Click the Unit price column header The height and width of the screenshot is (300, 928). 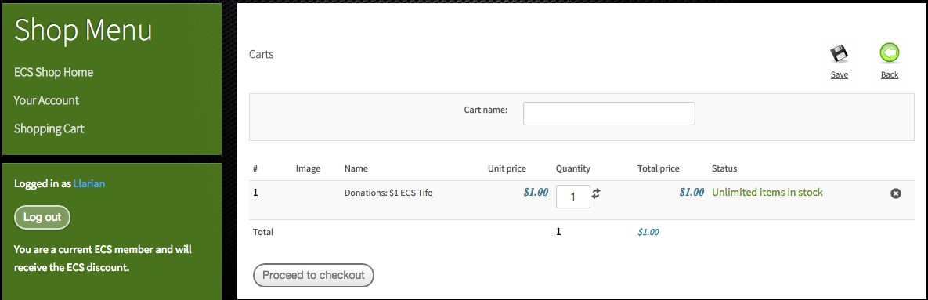coord(507,168)
